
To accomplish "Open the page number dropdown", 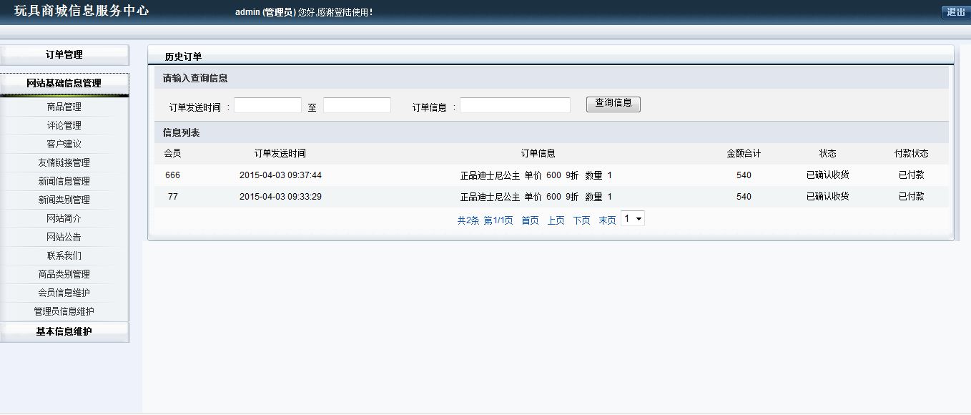I will (x=633, y=219).
